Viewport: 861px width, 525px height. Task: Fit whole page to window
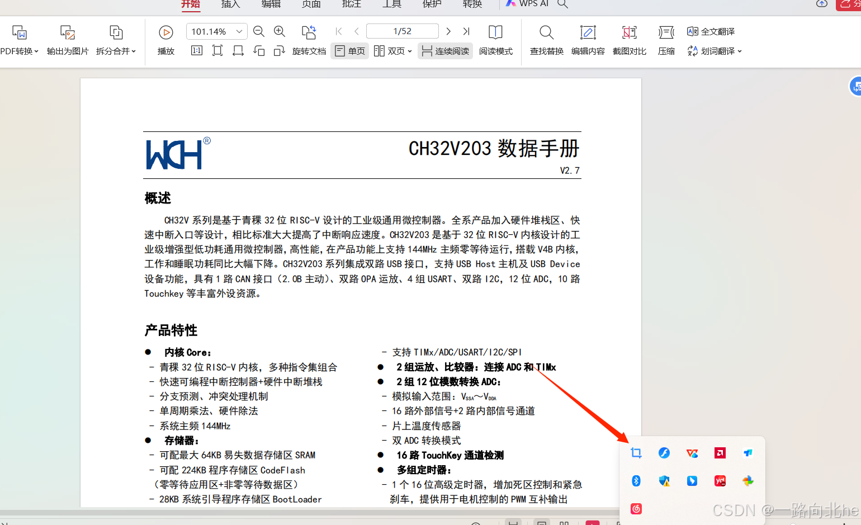(217, 51)
